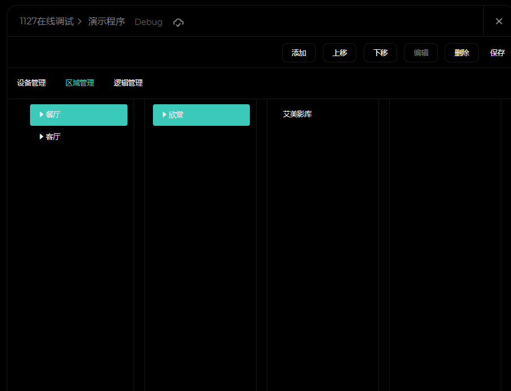511x391 pixels.
Task: Click the 保存 button
Action: [x=497, y=53]
